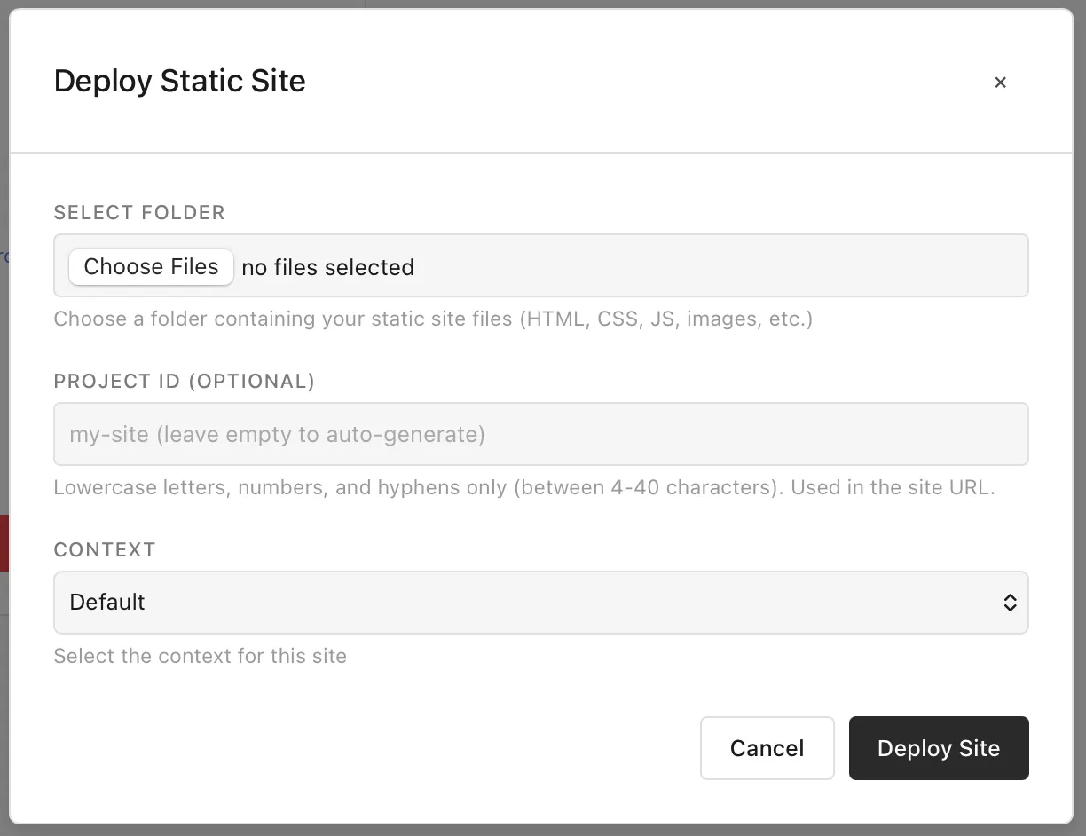This screenshot has width=1086, height=836.
Task: Click the folder hint text below Choose Files
Action: 433,319
